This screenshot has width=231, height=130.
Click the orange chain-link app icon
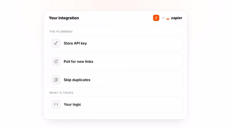(156, 18)
